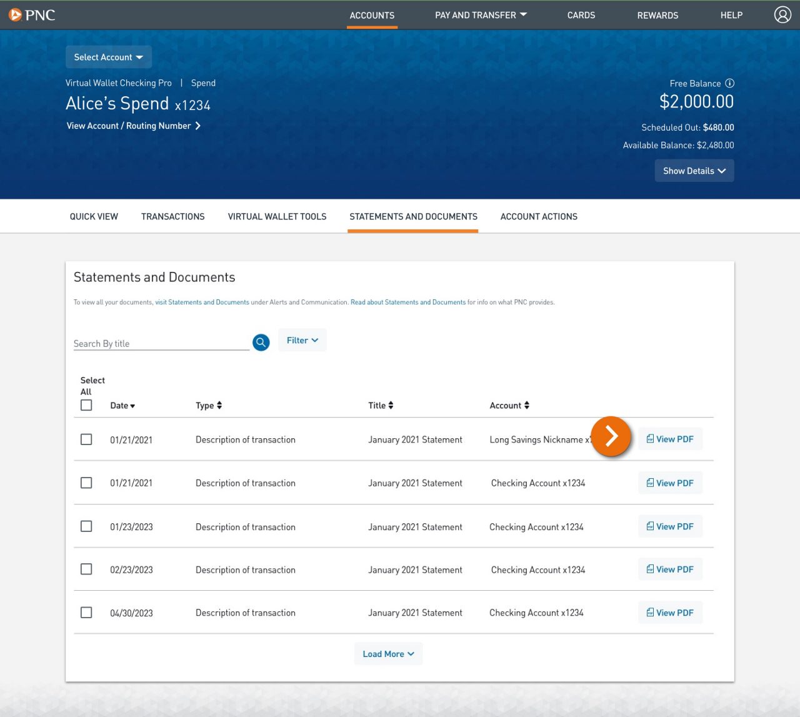Expand the Filter dropdown

[x=302, y=339]
